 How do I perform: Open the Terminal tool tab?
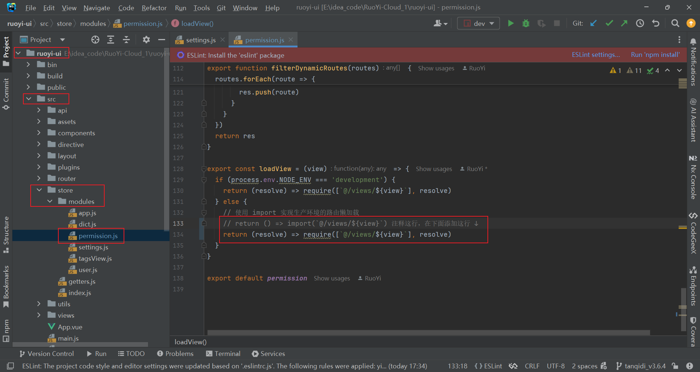click(223, 353)
